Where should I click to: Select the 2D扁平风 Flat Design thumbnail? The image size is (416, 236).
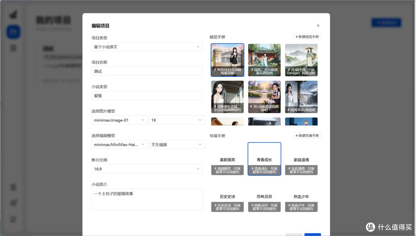pyautogui.click(x=301, y=60)
